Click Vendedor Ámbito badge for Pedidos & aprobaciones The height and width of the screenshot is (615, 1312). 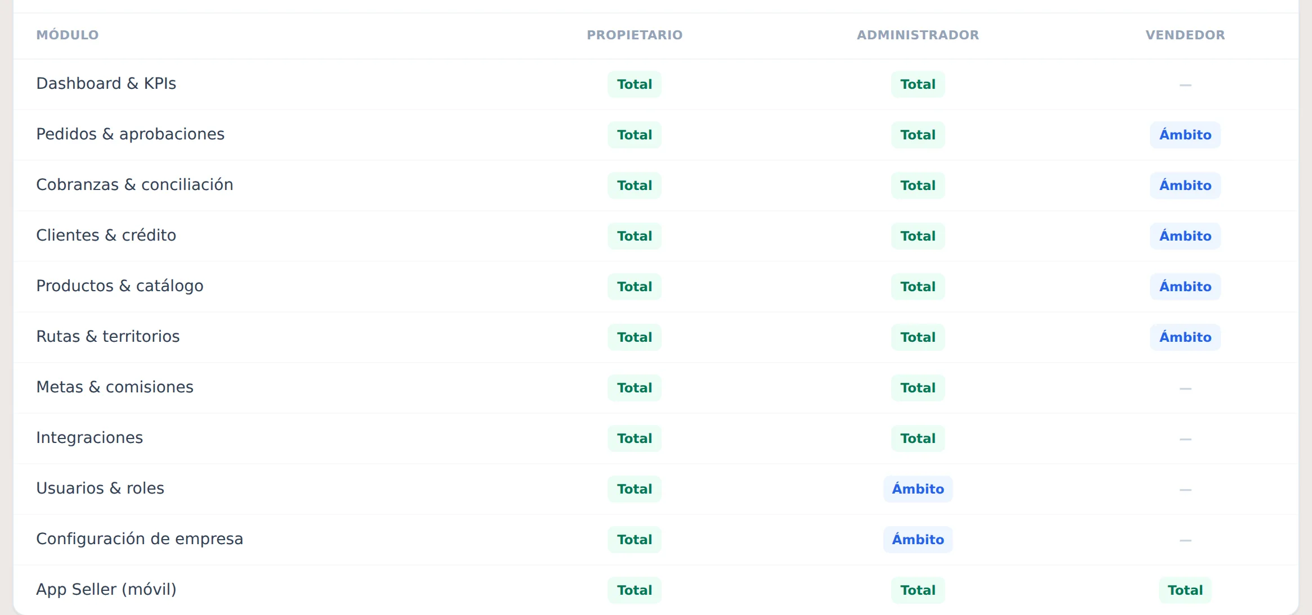coord(1185,135)
